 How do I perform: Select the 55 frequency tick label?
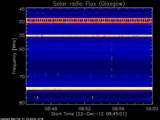tap(22, 35)
